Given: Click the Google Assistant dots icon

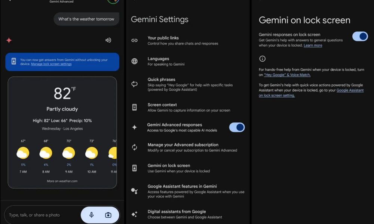Looking at the screenshot, I should [x=134, y=191].
